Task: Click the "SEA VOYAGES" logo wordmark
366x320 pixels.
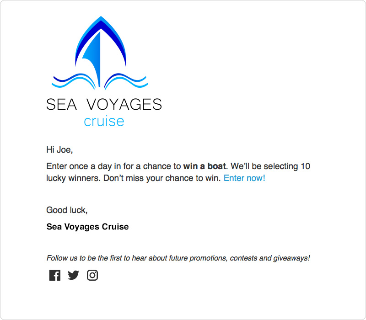Action: 104,105
